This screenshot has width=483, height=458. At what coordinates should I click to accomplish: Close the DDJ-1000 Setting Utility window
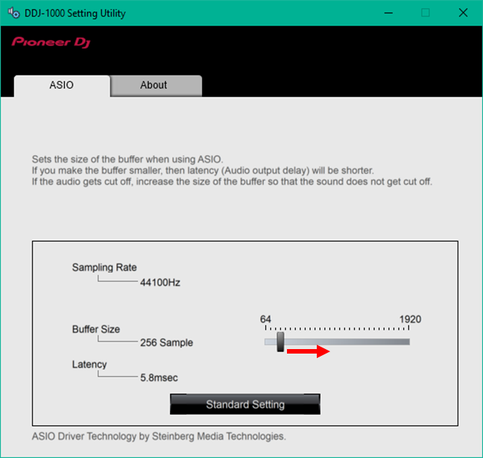(462, 13)
